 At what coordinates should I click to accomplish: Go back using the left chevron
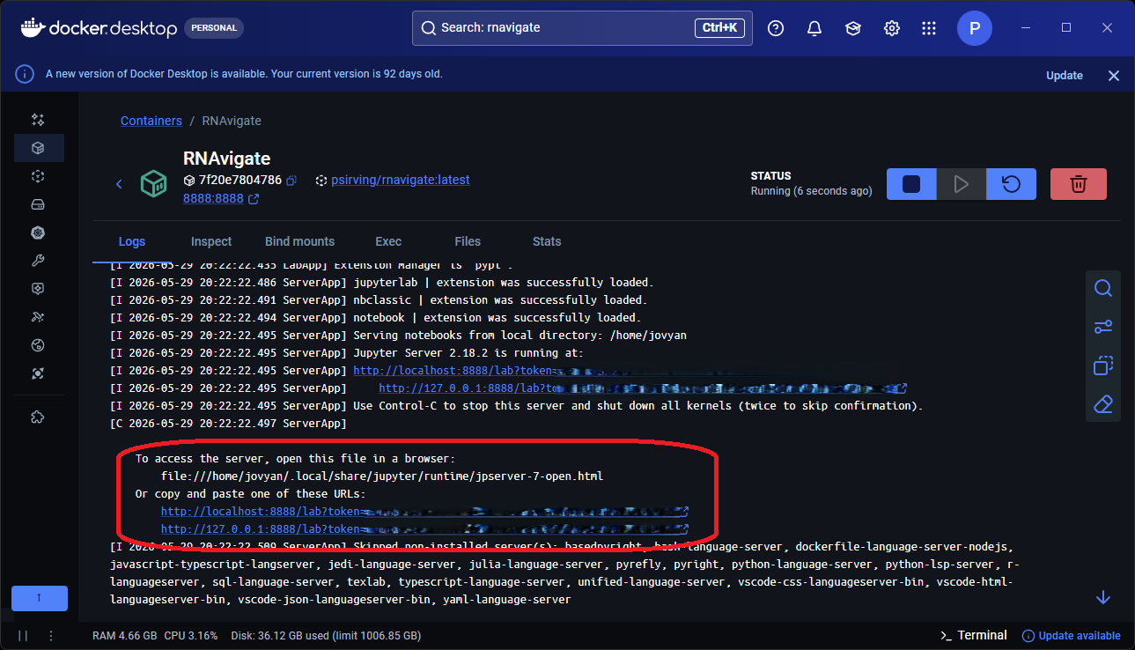(120, 183)
